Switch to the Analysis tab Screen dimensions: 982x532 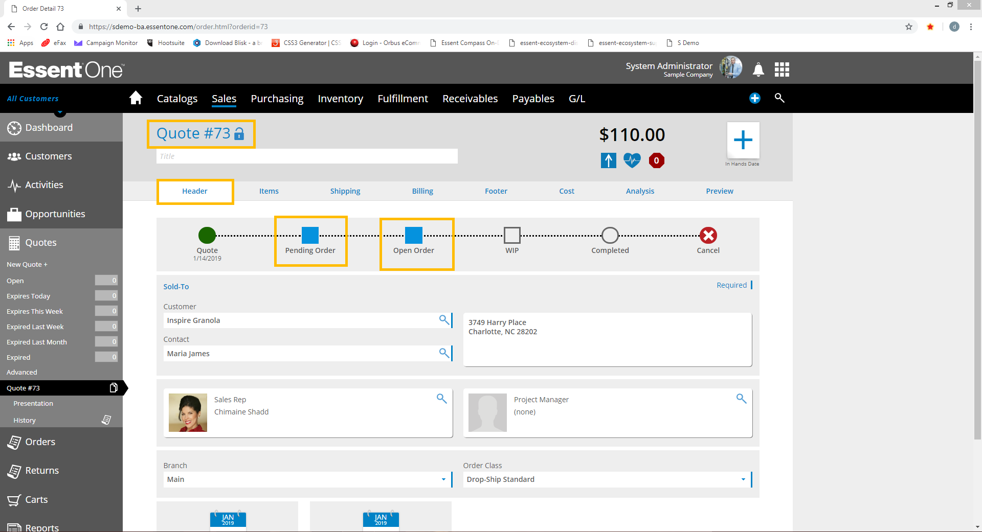640,191
